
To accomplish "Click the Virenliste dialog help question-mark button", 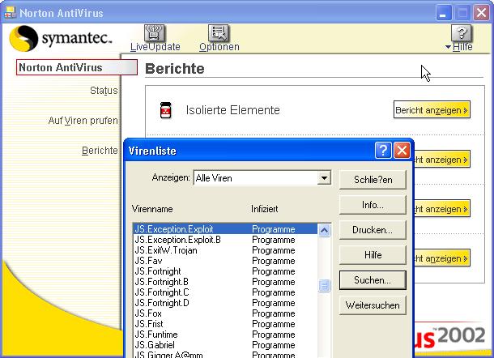I will click(383, 151).
